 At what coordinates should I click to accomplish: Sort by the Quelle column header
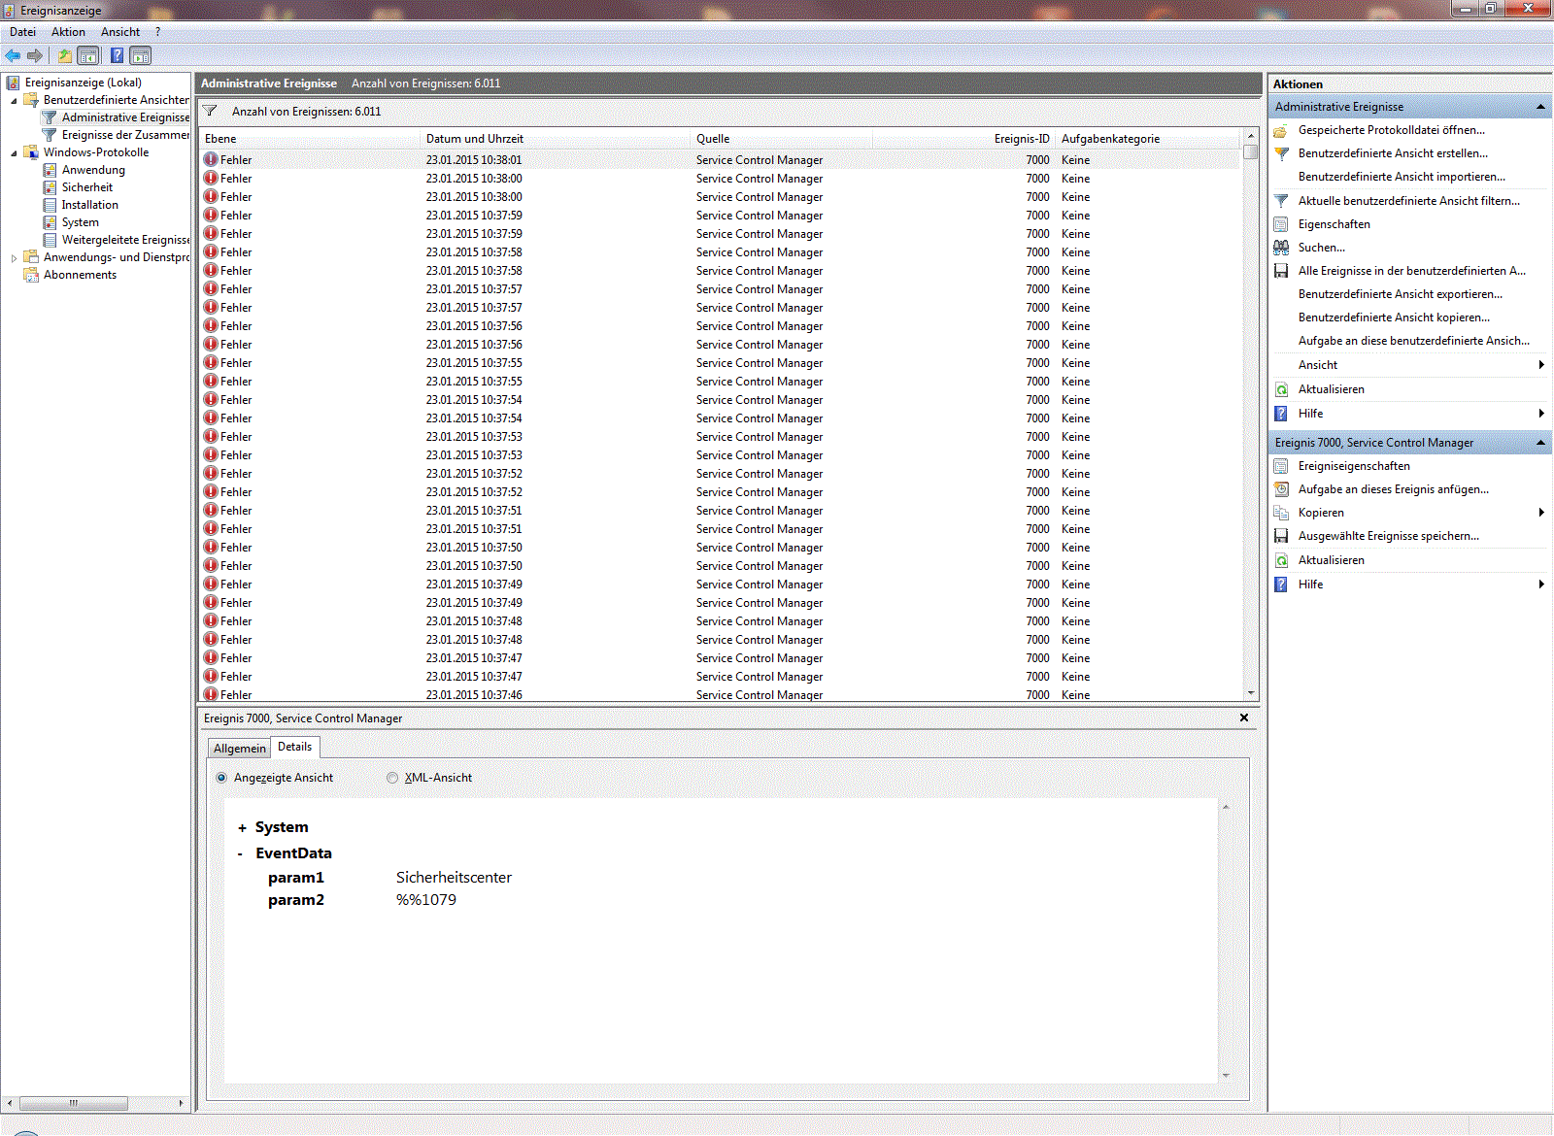point(781,139)
